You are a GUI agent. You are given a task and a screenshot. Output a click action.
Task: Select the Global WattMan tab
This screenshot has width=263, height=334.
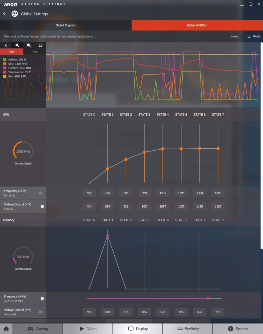coord(197,25)
